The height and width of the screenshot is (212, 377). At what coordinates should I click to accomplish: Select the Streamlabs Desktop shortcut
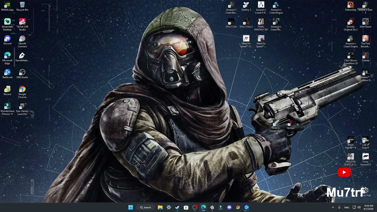click(x=7, y=25)
